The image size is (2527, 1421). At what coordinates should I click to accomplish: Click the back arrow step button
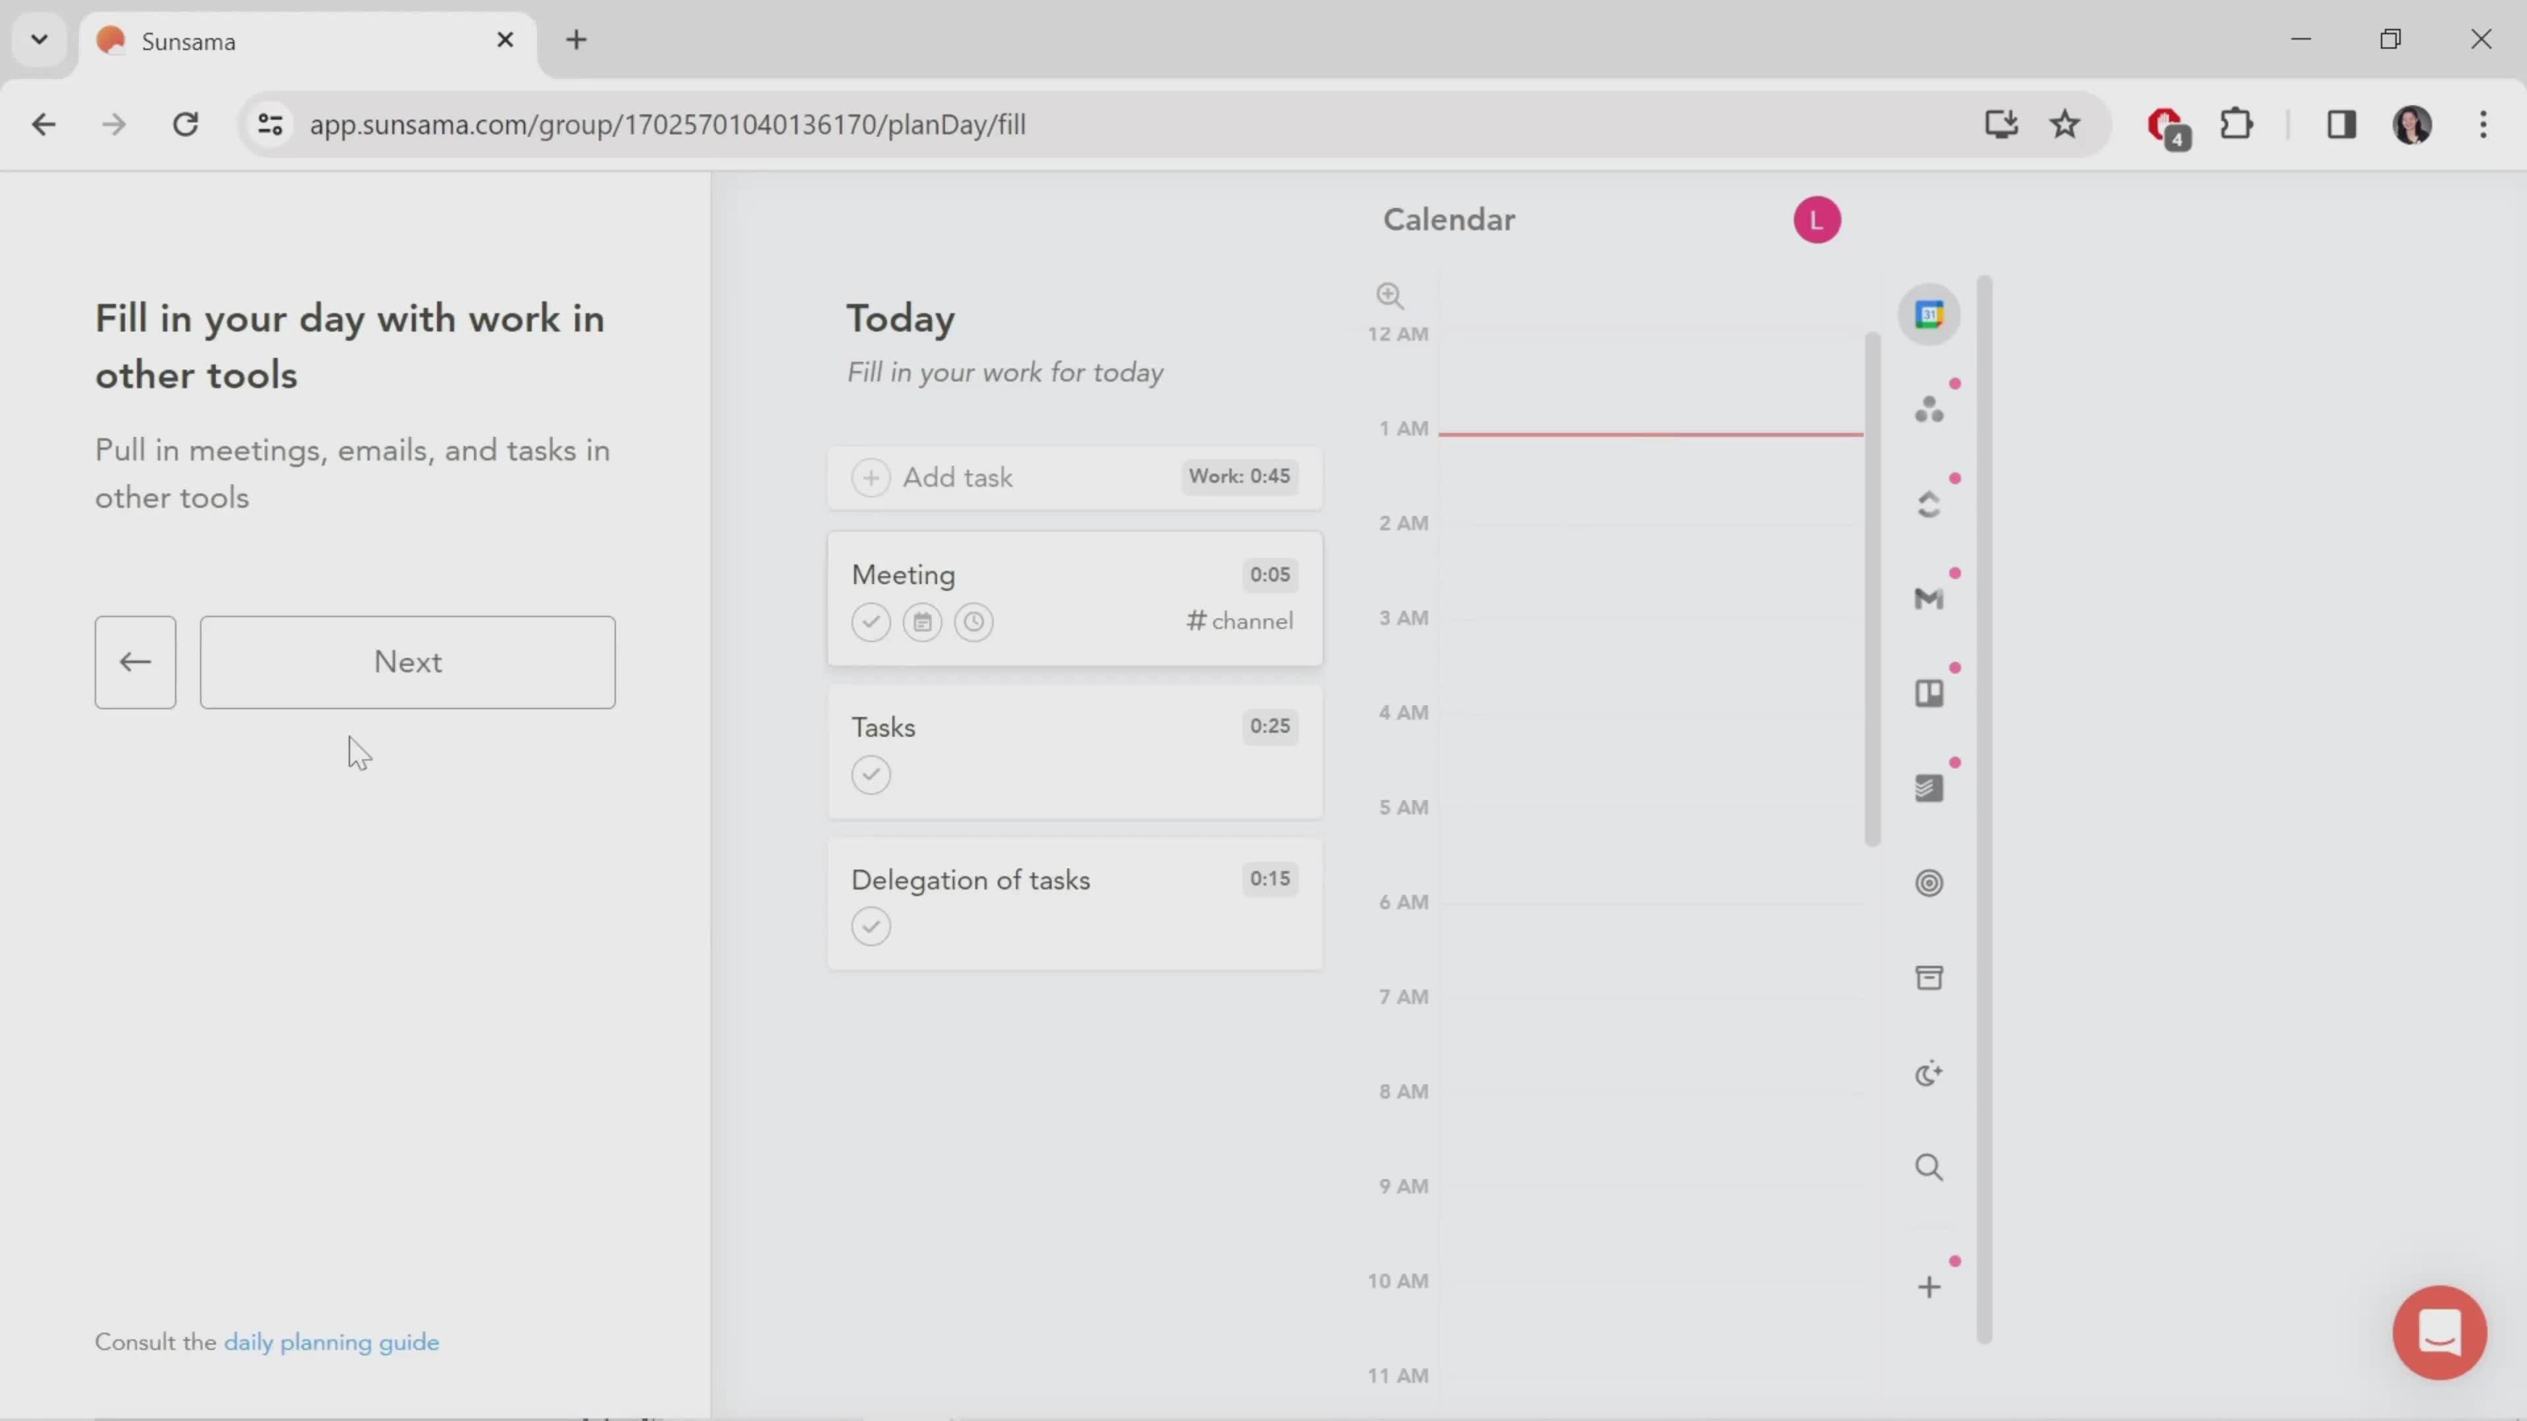(x=136, y=662)
